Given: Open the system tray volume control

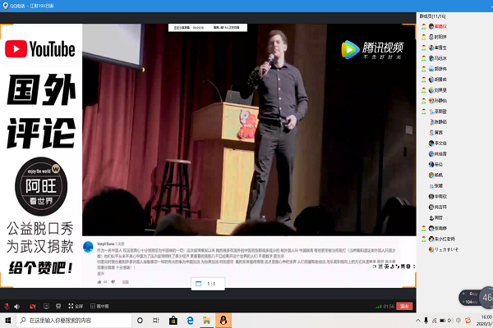Looking at the screenshot, I should (x=450, y=321).
